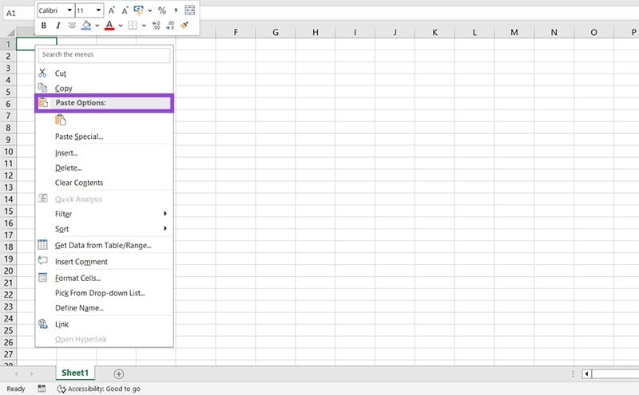Choose Format Cells from context menu
The height and width of the screenshot is (395, 639).
(x=77, y=278)
